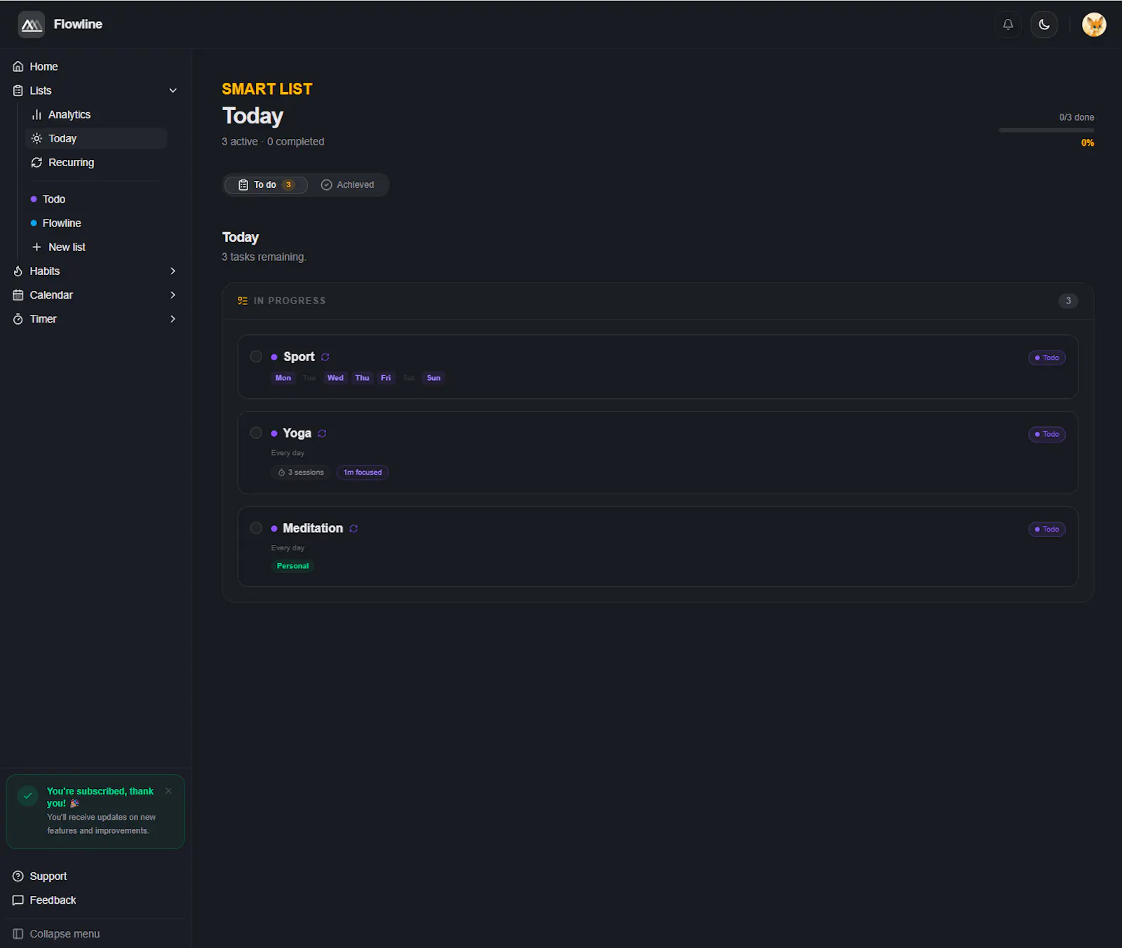
Task: Toggle the Wed day chip on Sport
Action: click(335, 378)
